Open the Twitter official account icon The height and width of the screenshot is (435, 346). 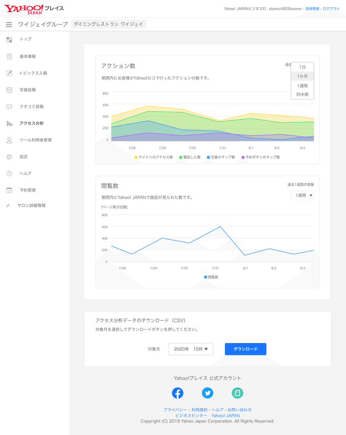(x=208, y=393)
